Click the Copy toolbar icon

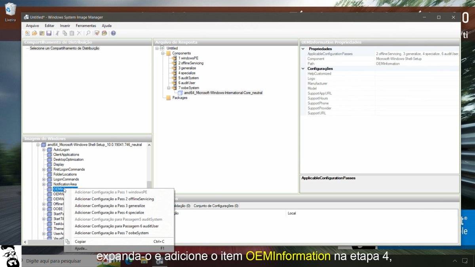pyautogui.click(x=65, y=33)
